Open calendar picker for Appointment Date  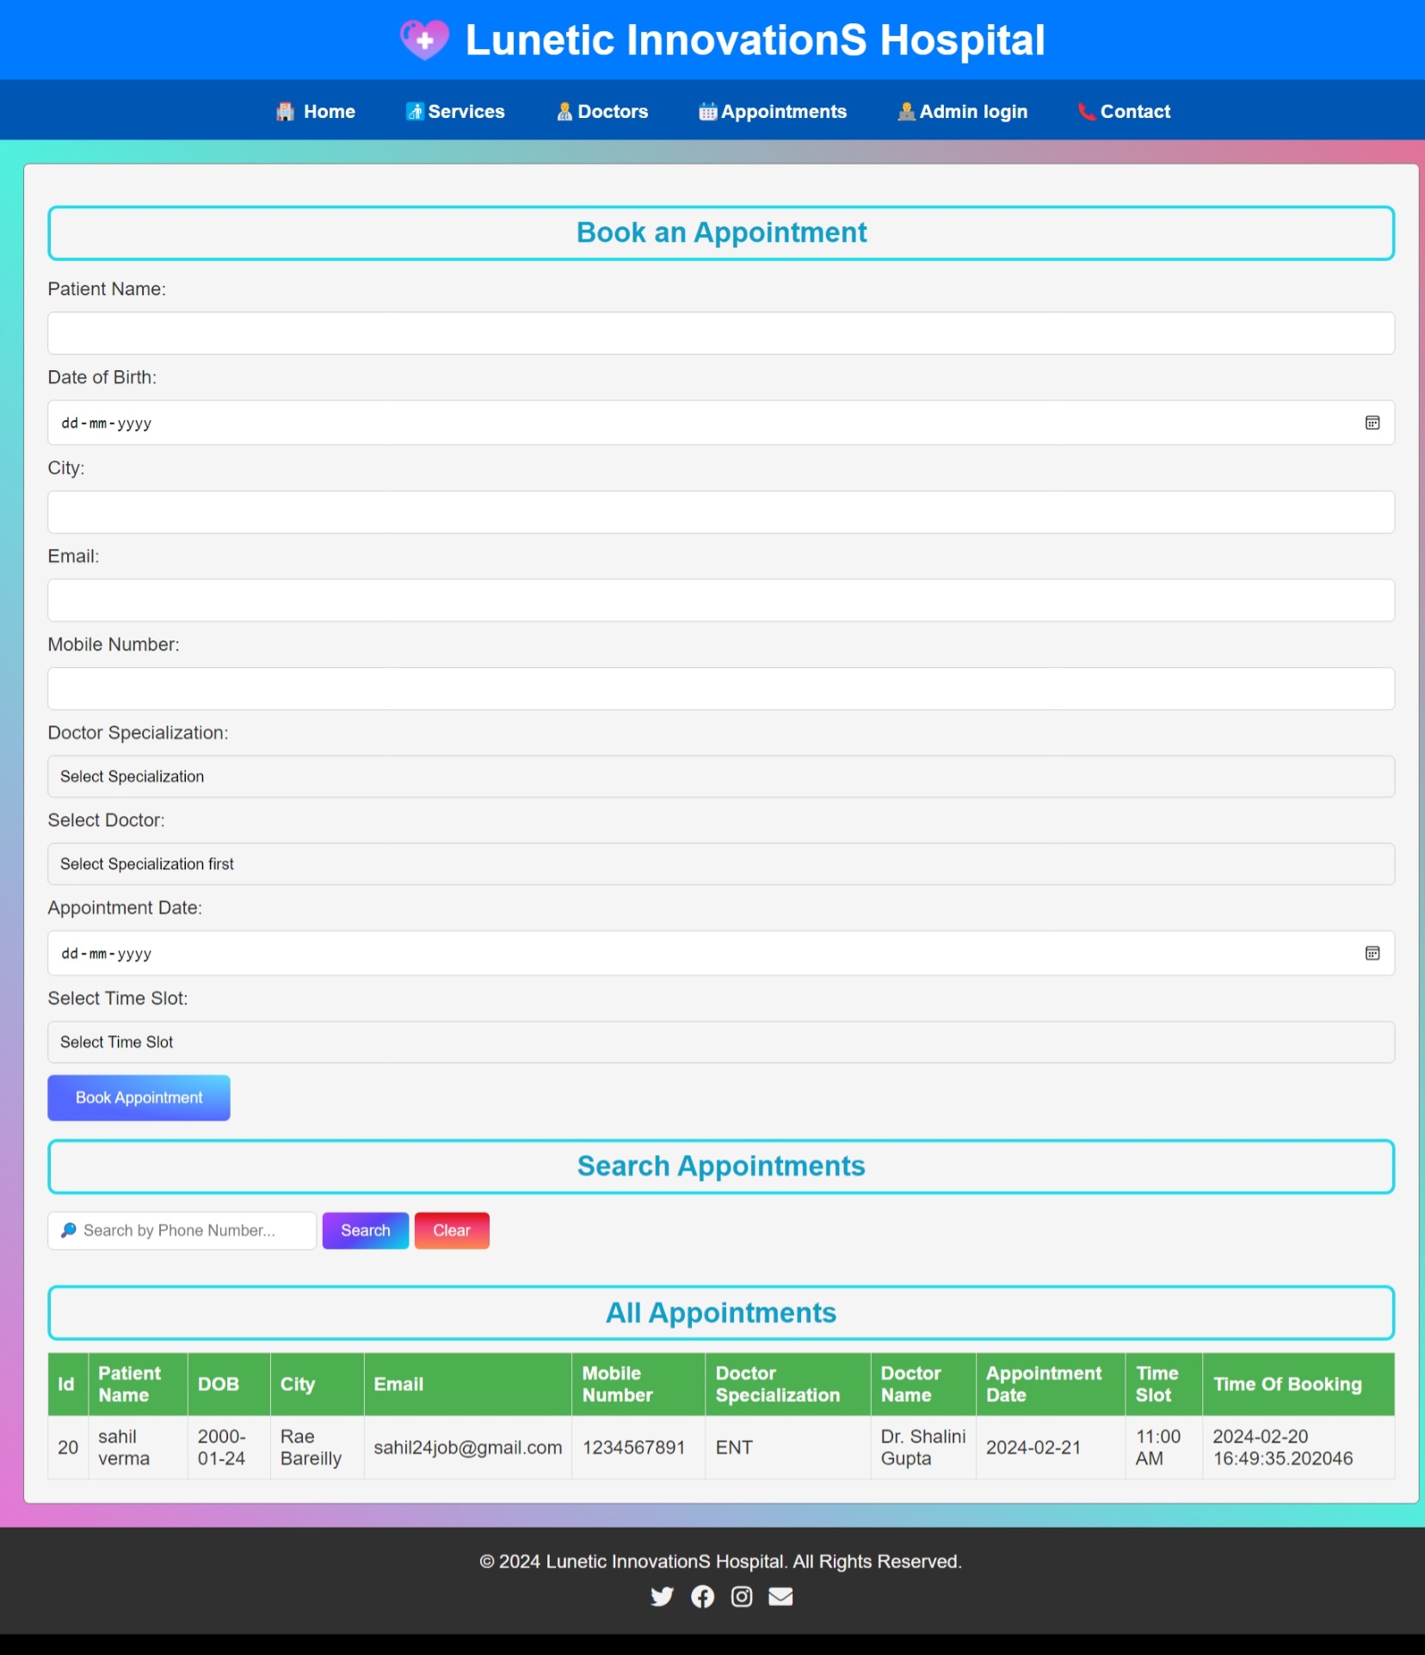(1372, 953)
